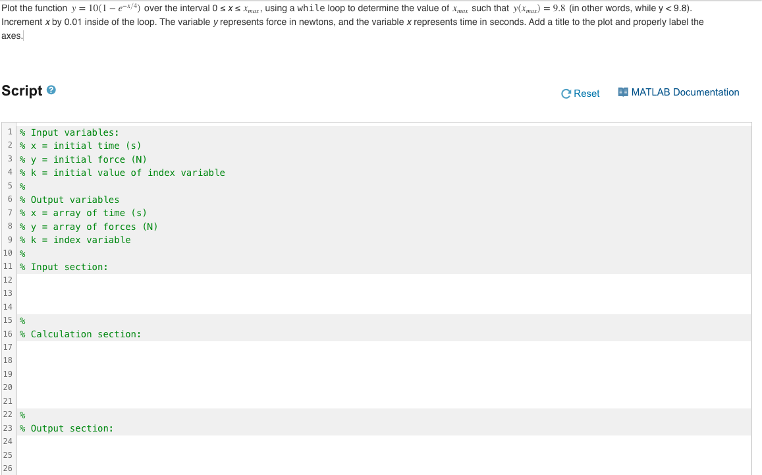Open the MATLAB Documentation link
Screen dimensions: 762x475
tap(685, 92)
